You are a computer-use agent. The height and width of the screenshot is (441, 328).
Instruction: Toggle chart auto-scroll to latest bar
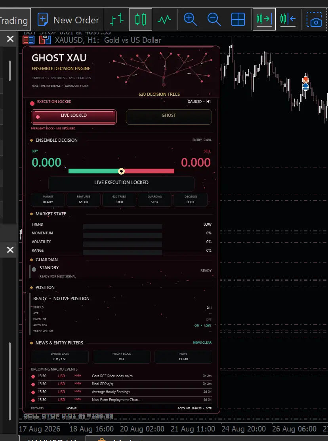coord(264,19)
